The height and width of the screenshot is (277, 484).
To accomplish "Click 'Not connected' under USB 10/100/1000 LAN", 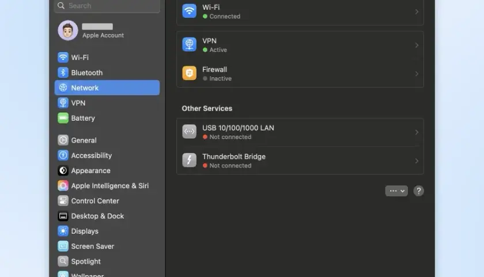I will 230,137.
